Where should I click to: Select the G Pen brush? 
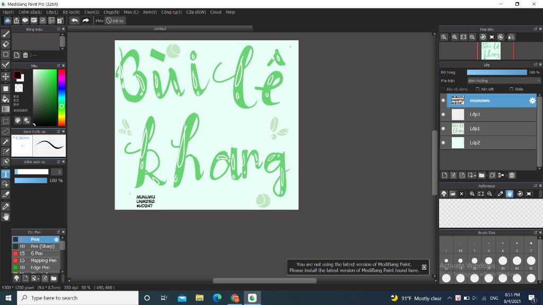[37, 254]
